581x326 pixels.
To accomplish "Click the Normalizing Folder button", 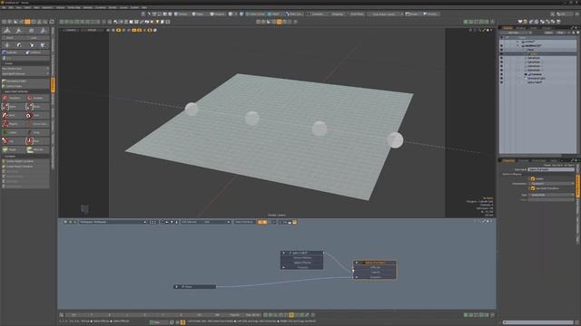I will tap(25, 81).
